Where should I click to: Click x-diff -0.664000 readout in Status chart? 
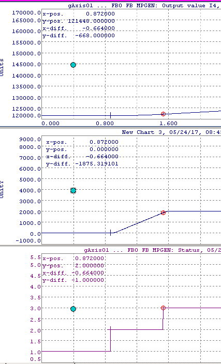click(73, 273)
